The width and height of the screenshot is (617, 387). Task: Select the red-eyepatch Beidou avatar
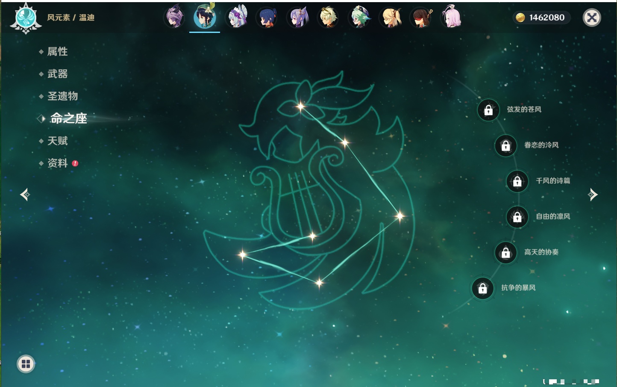click(421, 18)
